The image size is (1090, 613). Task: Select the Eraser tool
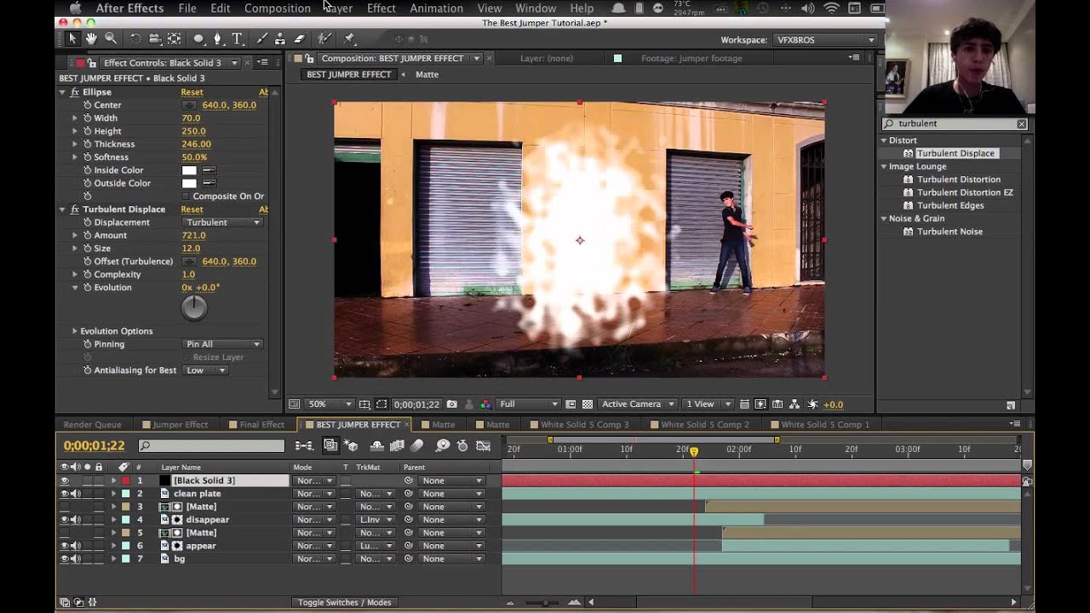(x=299, y=39)
